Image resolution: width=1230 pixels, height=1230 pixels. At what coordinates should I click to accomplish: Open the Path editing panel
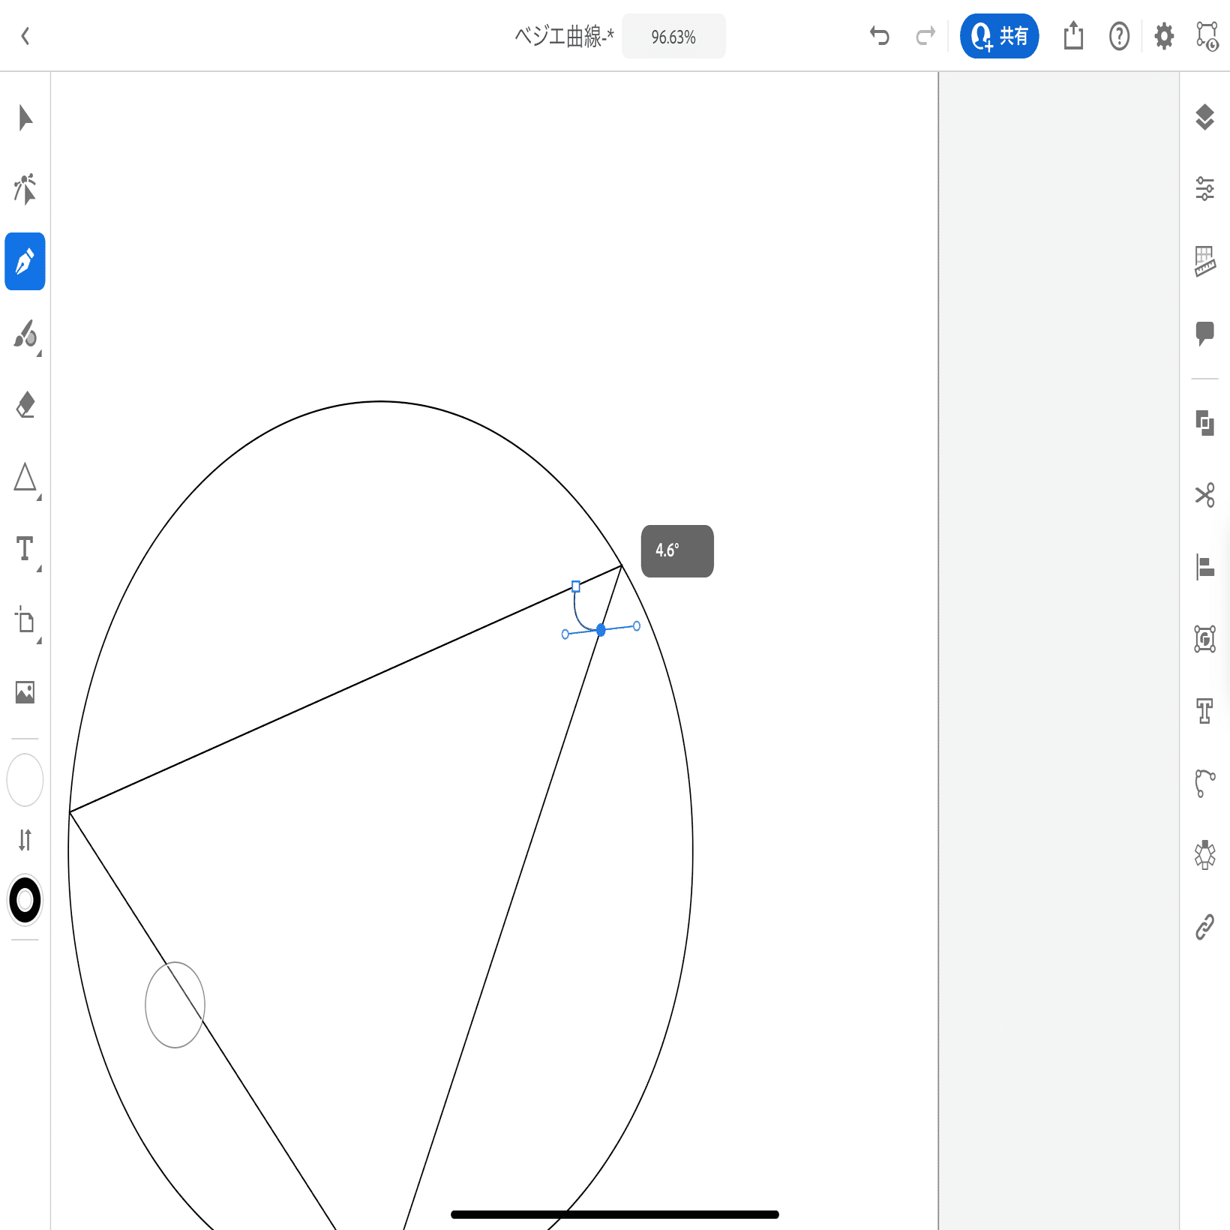[1204, 783]
